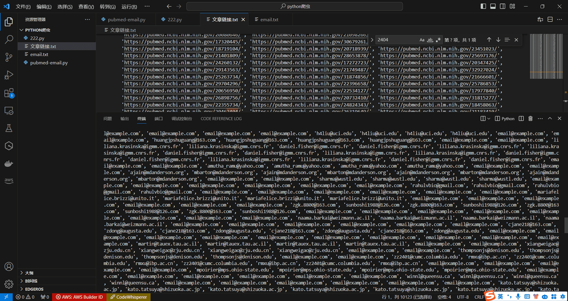The width and height of the screenshot is (568, 301).
Task: Switch to the 222.py editor tab
Action: 175,20
